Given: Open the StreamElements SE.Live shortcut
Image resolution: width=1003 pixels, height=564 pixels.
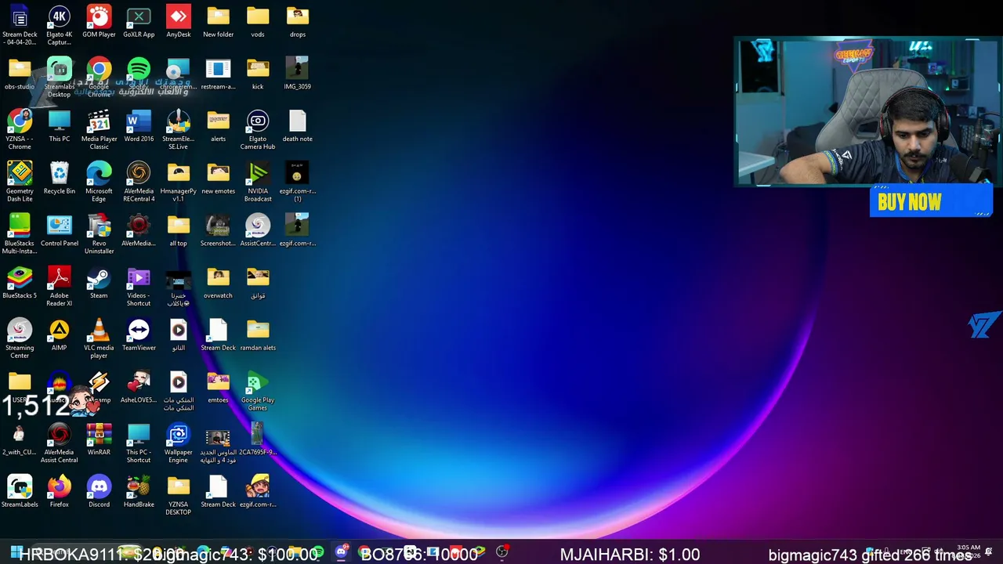Looking at the screenshot, I should tap(178, 129).
